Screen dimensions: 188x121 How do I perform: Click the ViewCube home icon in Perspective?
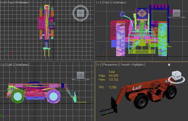coord(169,65)
